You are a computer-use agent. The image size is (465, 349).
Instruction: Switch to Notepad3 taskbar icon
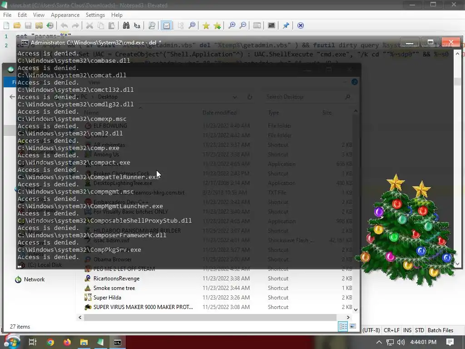[100, 342]
